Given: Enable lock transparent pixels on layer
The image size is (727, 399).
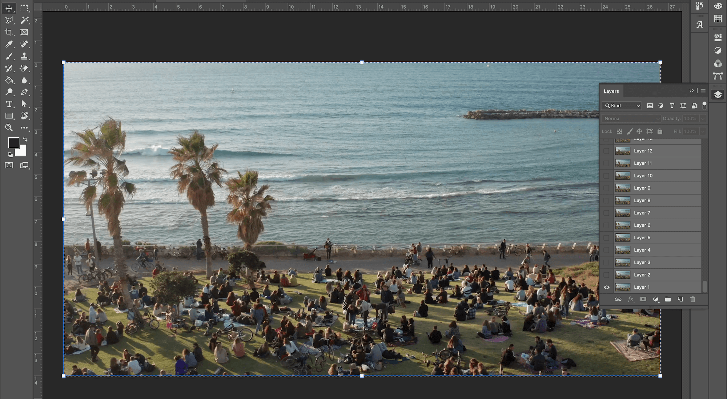Looking at the screenshot, I should point(619,131).
